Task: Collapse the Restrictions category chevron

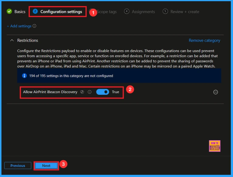Action: tap(12, 40)
